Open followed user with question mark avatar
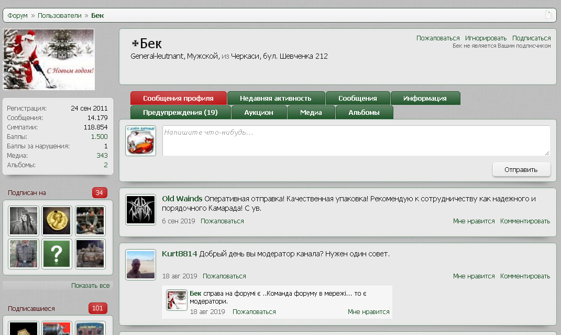 [57, 254]
